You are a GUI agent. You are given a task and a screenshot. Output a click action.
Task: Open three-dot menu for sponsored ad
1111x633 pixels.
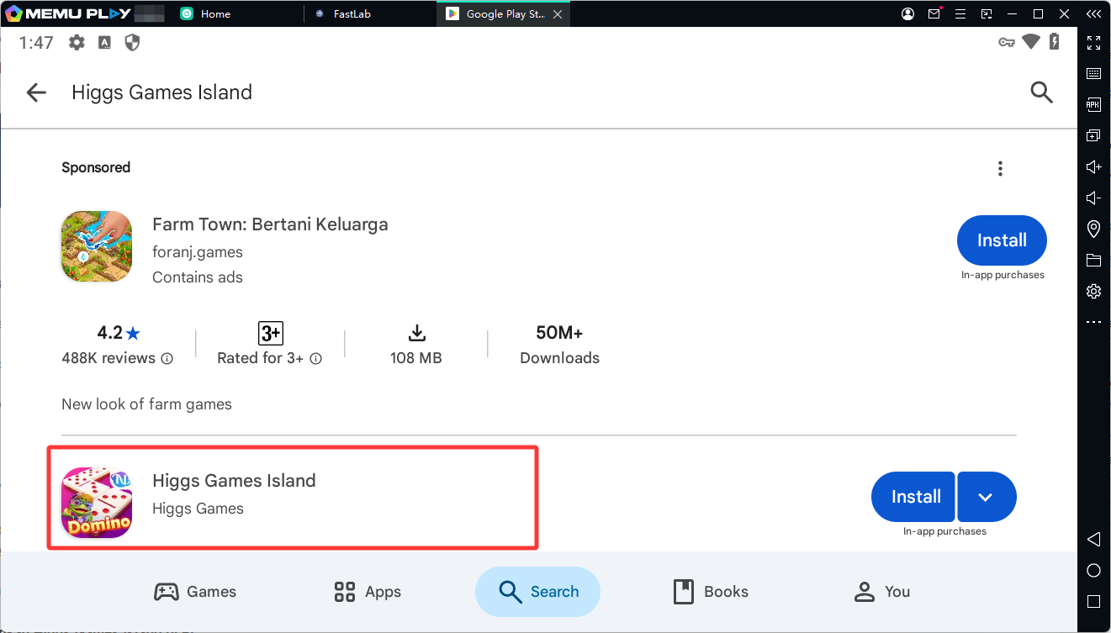point(1000,168)
